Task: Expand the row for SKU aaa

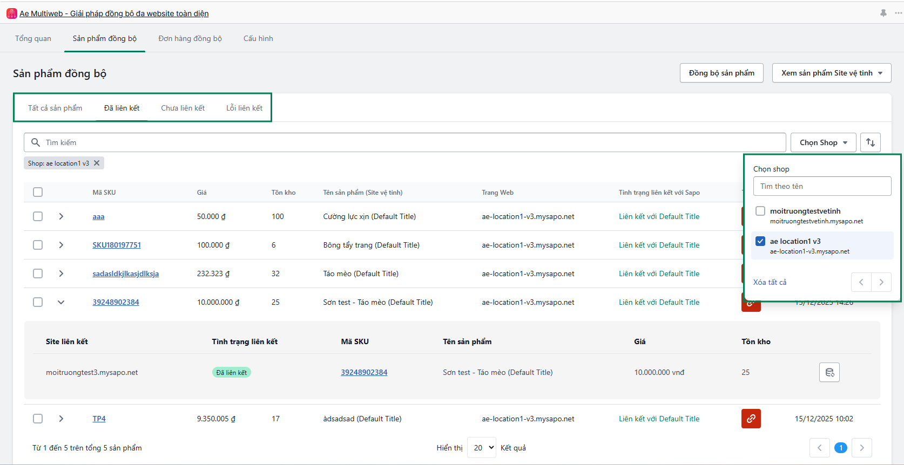Action: pos(61,216)
